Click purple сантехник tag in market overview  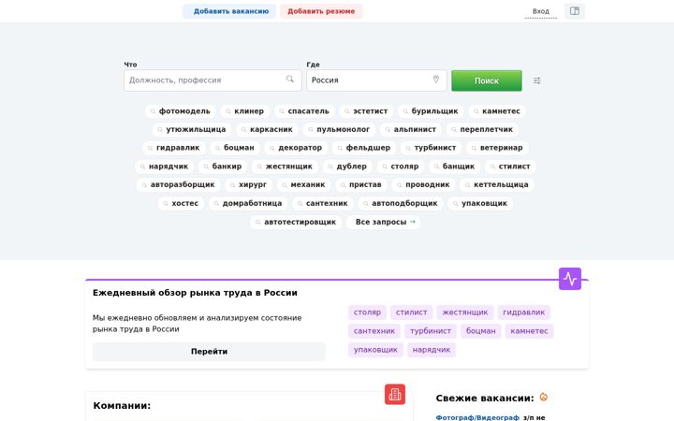(x=374, y=331)
